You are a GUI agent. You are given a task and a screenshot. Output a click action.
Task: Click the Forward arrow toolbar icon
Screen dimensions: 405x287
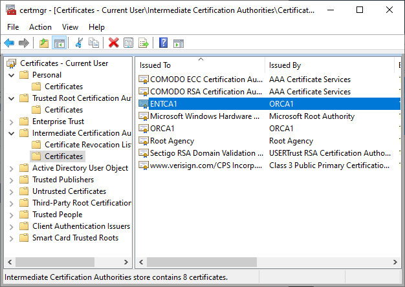pyautogui.click(x=24, y=43)
